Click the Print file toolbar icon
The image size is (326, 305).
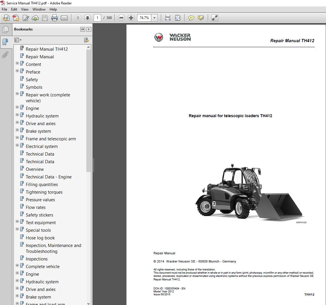(55, 18)
